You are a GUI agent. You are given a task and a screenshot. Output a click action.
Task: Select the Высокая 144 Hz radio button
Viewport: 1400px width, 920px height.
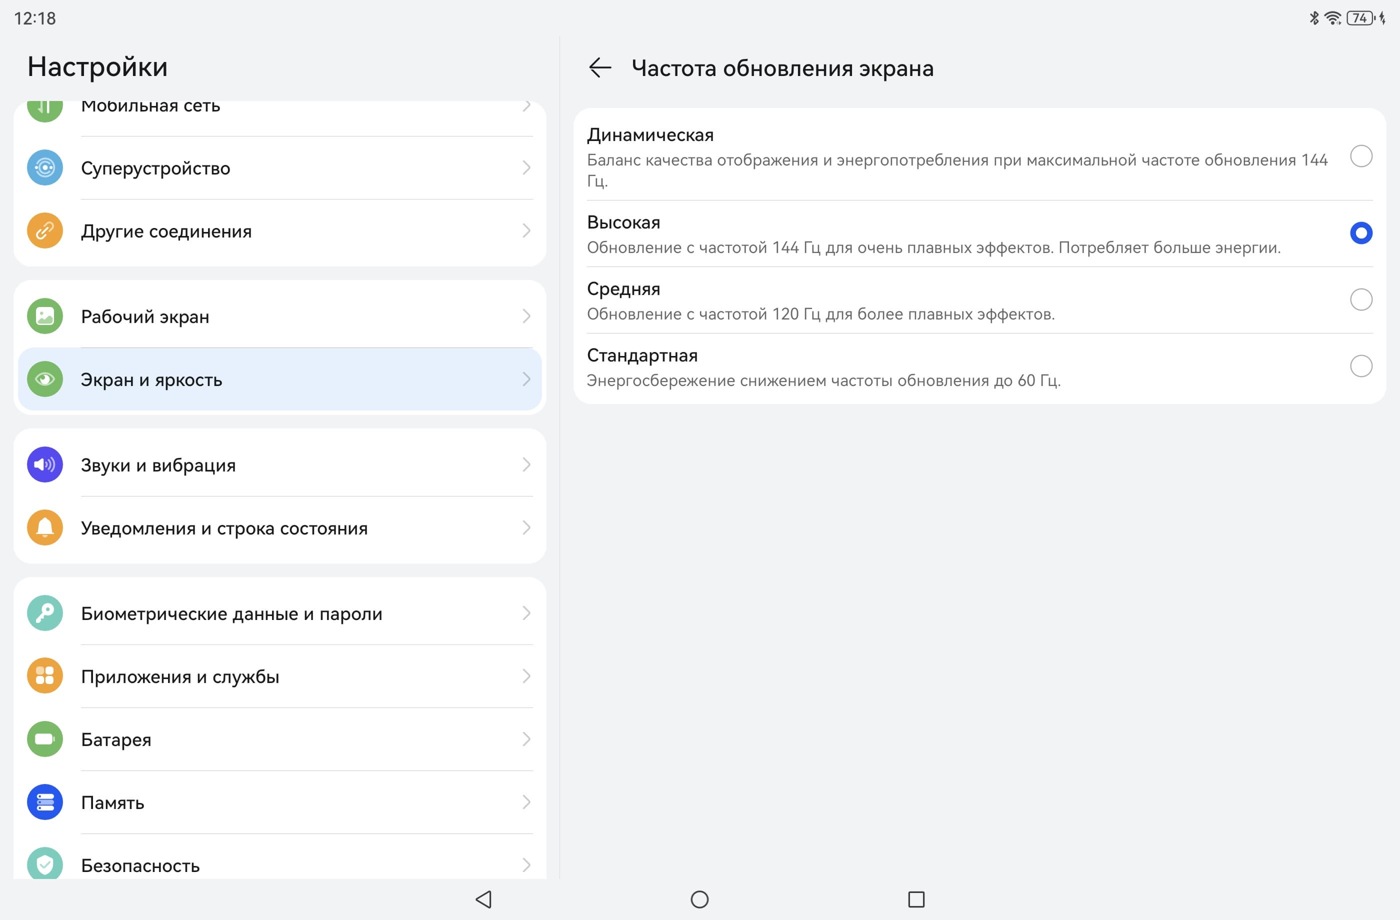1360,233
